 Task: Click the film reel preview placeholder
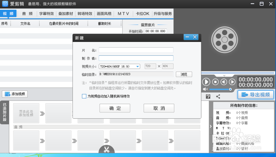pos(225,40)
